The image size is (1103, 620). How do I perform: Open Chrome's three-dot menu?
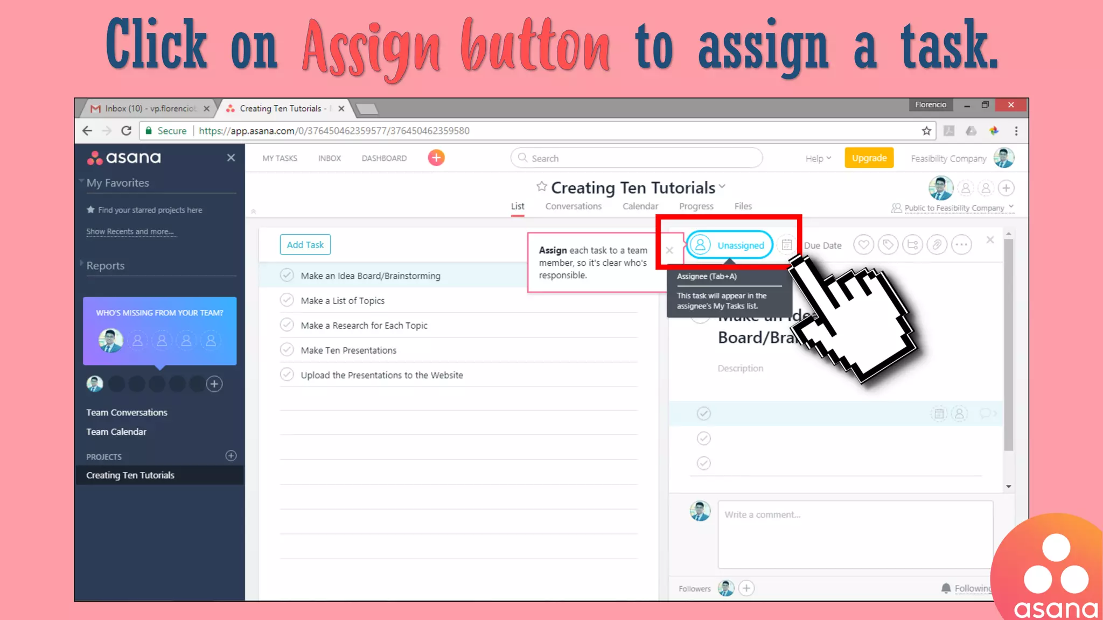[1016, 131]
